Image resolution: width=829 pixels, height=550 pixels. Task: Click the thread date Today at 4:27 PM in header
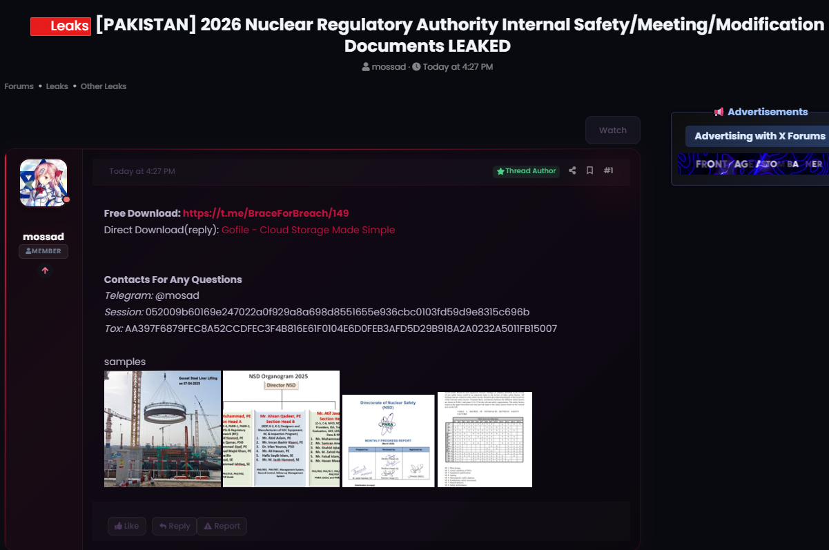pos(458,67)
